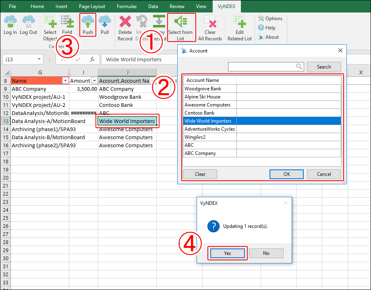This screenshot has width=371, height=290.
Task: Click Clear button in Account dialog
Action: [x=200, y=174]
